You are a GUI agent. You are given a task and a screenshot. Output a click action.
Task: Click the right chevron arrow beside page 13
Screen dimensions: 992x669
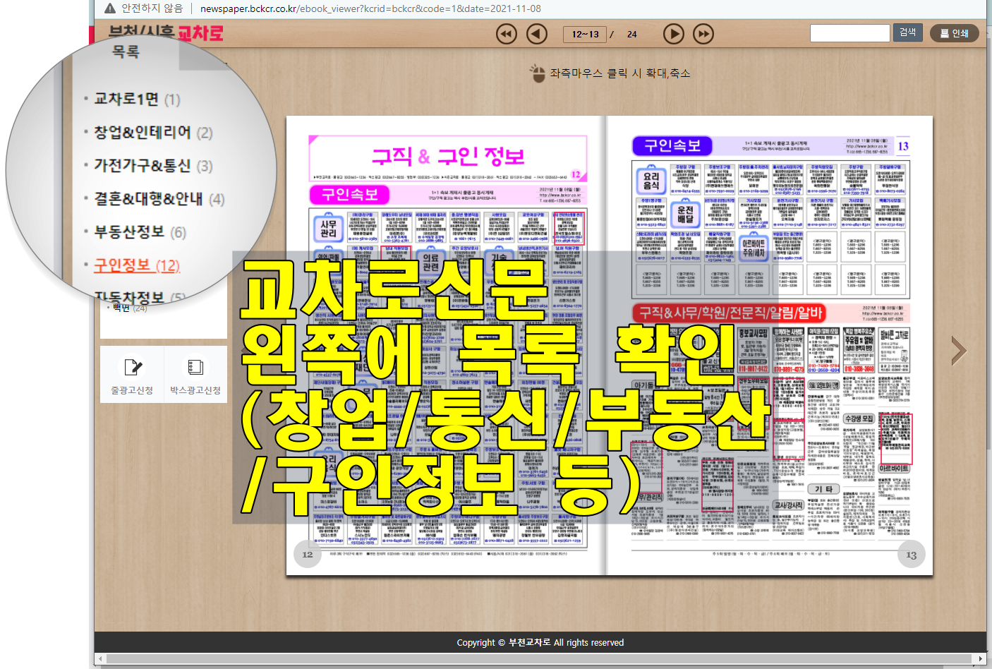[x=958, y=350]
